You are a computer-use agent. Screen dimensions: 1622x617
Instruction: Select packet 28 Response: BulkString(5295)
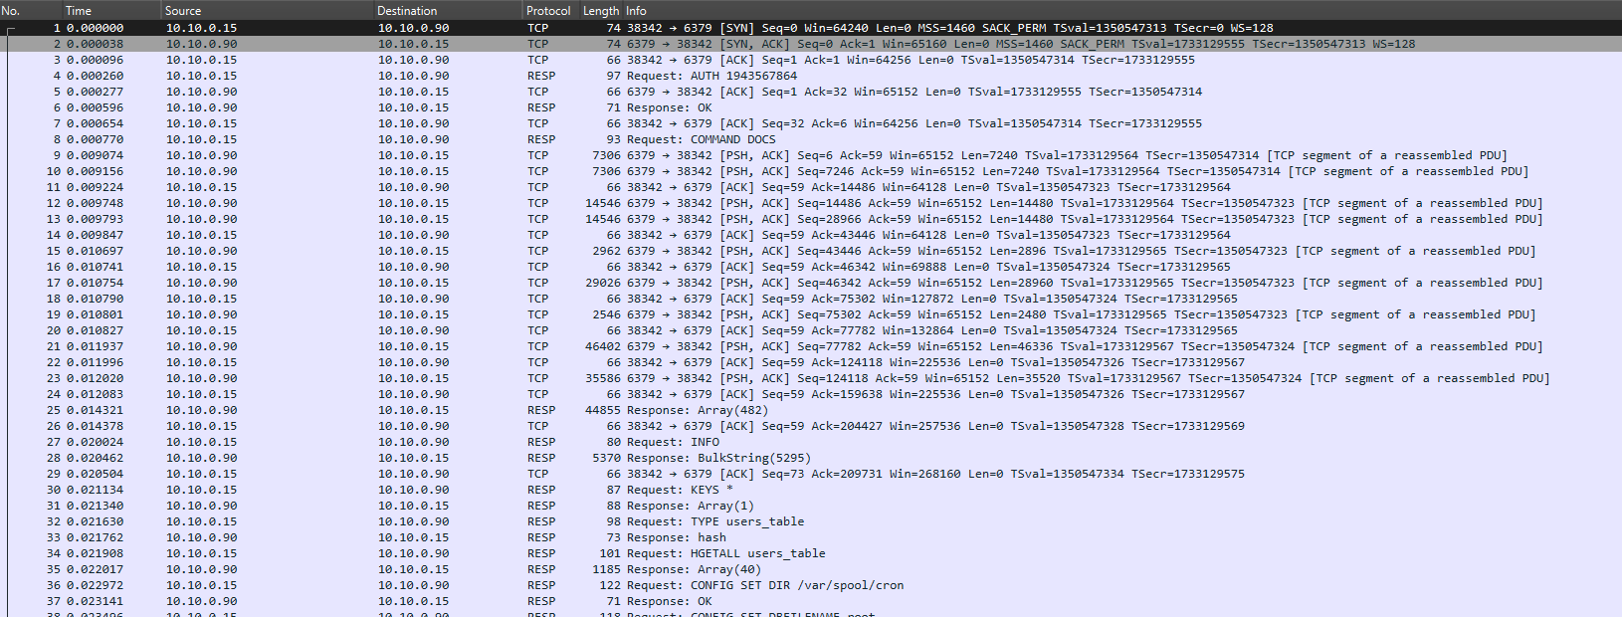point(811,458)
